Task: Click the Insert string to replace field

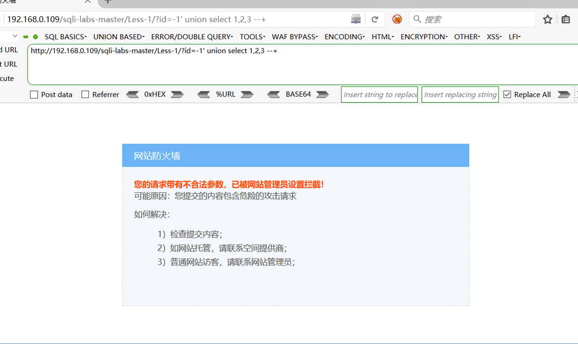Action: tap(379, 94)
